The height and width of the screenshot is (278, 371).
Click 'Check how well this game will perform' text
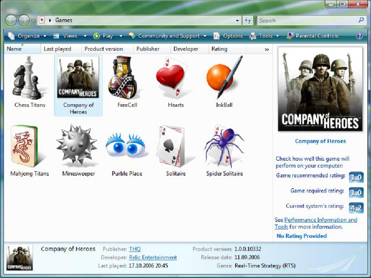coord(312,162)
